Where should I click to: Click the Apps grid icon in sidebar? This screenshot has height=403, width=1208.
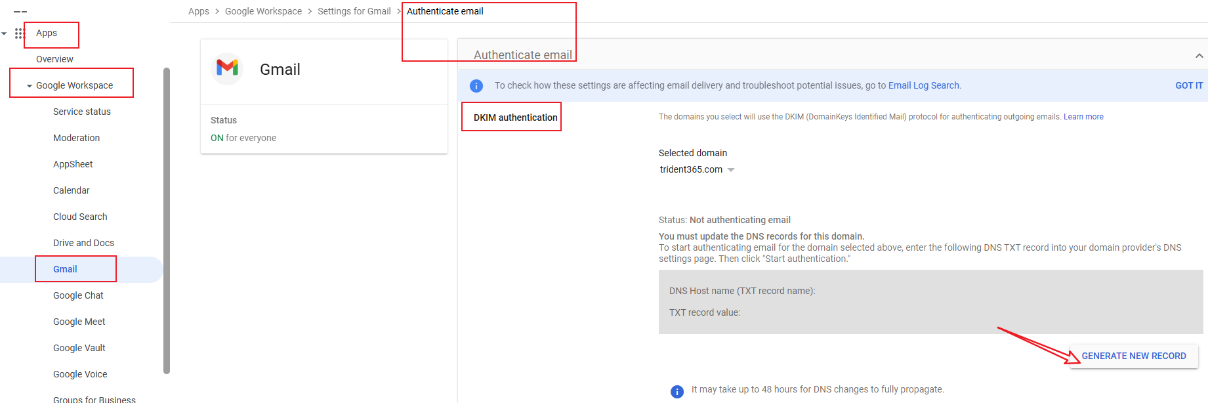(20, 33)
